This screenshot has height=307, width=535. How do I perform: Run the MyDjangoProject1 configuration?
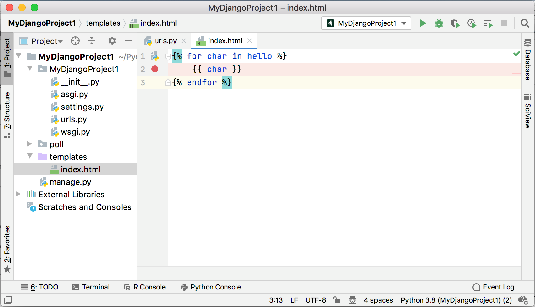[x=423, y=23]
